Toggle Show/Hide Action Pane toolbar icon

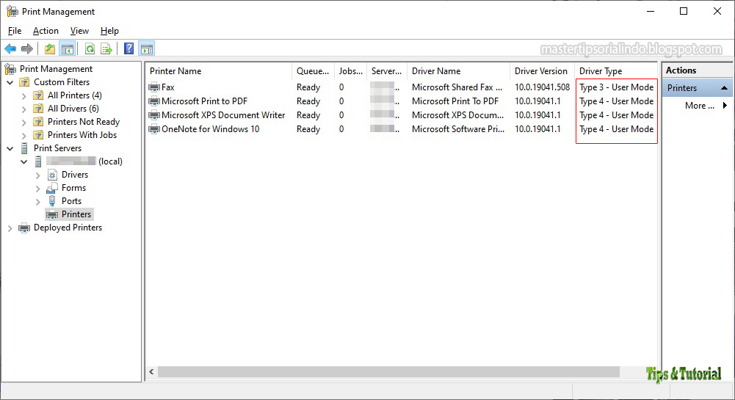click(x=147, y=48)
